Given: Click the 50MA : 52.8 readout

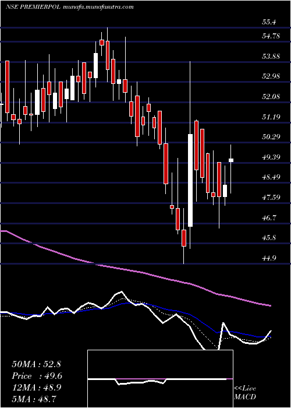Looking at the screenshot, I should [36, 364].
